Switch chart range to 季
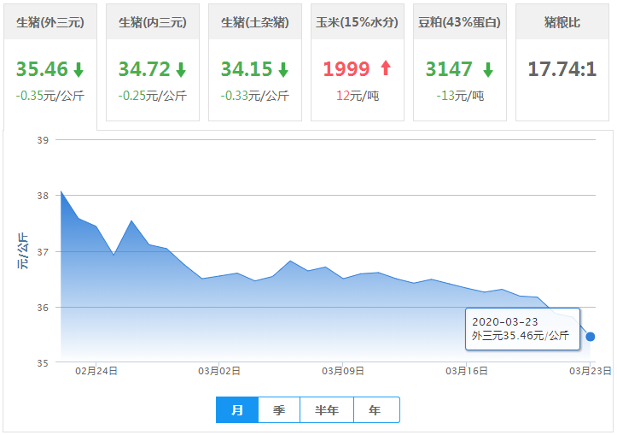Viewport: 617px width, 435px height. coord(279,410)
